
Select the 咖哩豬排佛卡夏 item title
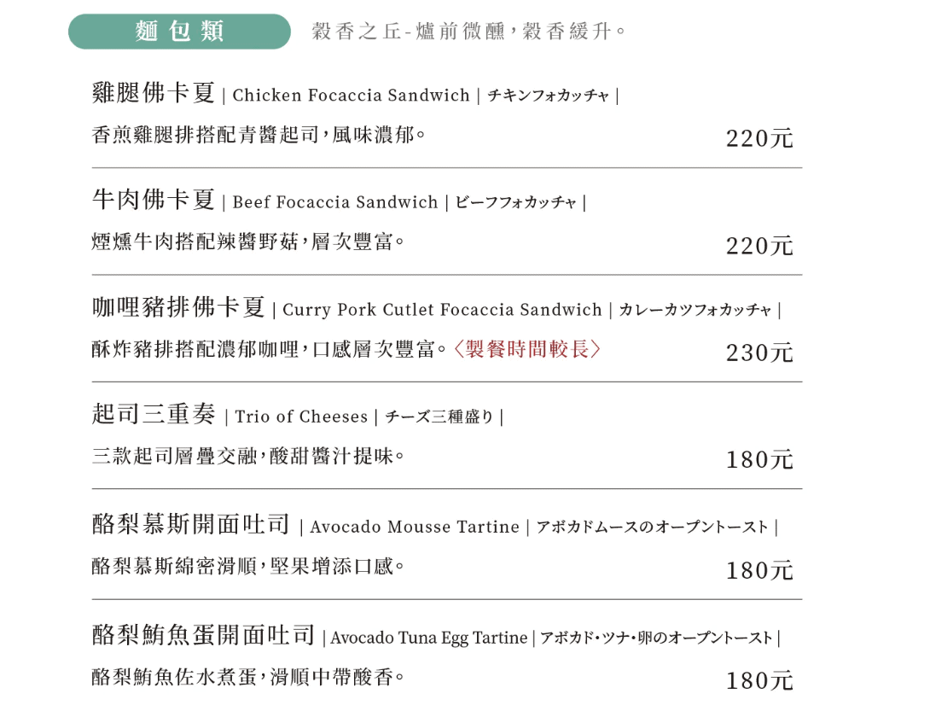(x=178, y=307)
